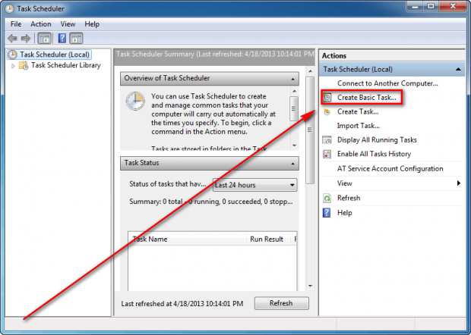The height and width of the screenshot is (335, 471).
Task: Click Create Basic Task action
Action: [367, 97]
